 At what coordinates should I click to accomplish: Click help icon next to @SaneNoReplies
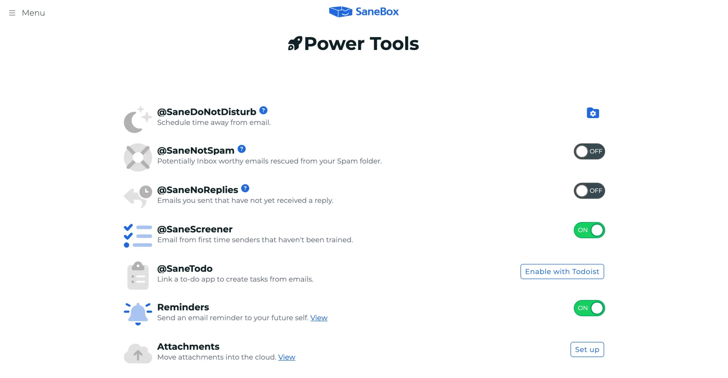[x=245, y=188]
